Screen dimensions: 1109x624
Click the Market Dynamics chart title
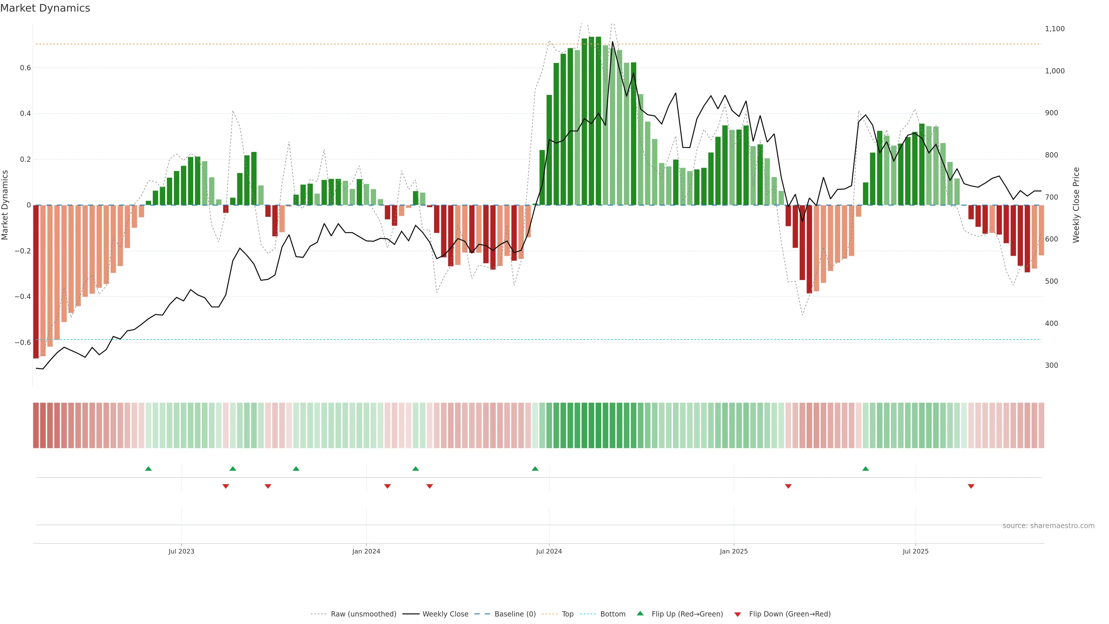click(x=45, y=8)
